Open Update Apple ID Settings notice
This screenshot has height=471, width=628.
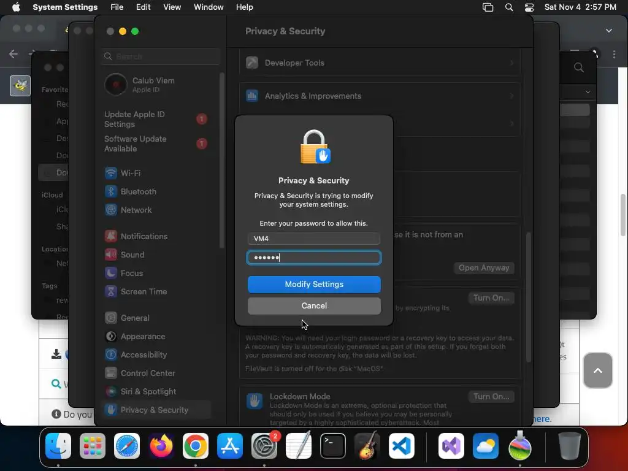156,120
